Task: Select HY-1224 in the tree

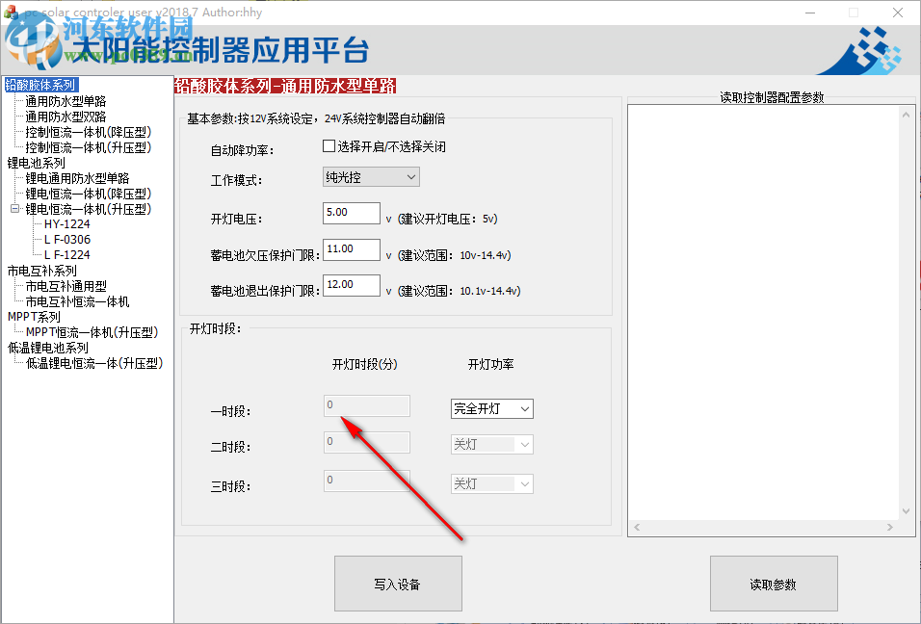Action: [x=67, y=224]
